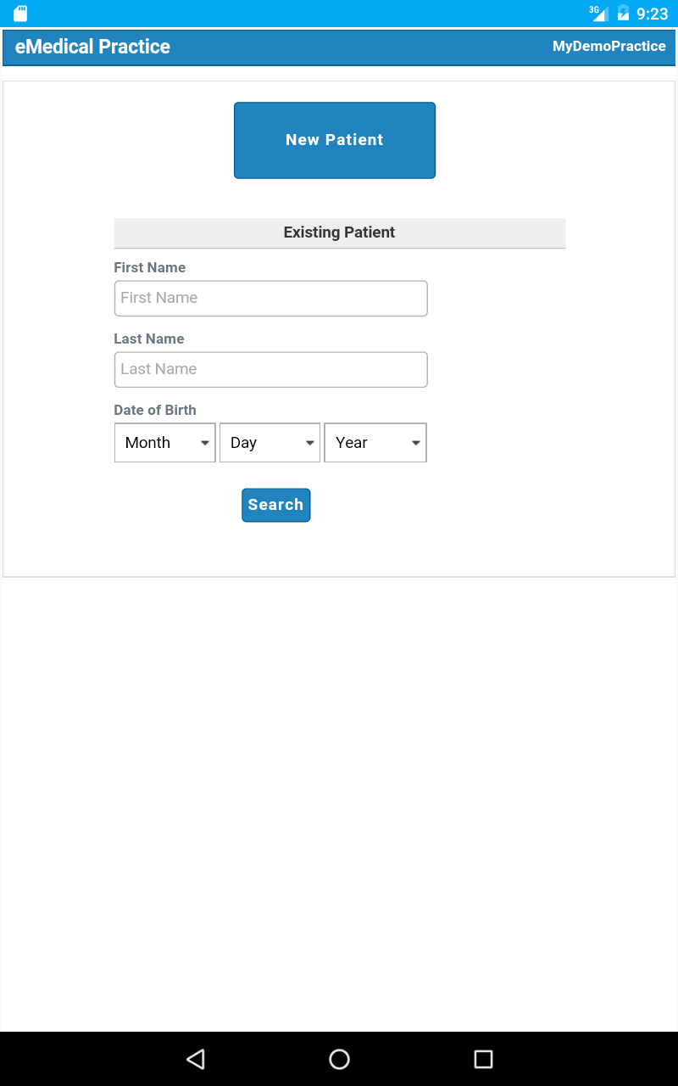Tap the SIM card status bar icon
Viewport: 678px width, 1086px height.
[x=20, y=12]
